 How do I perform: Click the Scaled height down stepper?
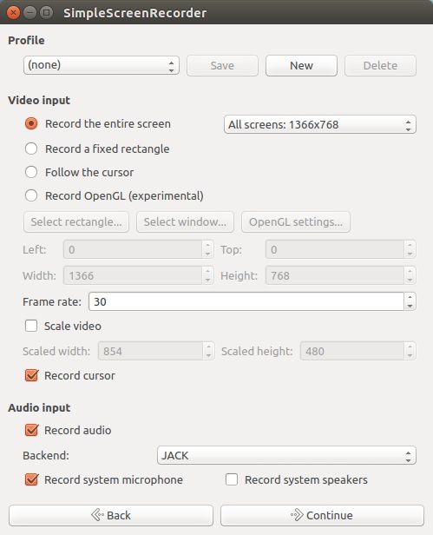[x=410, y=355]
